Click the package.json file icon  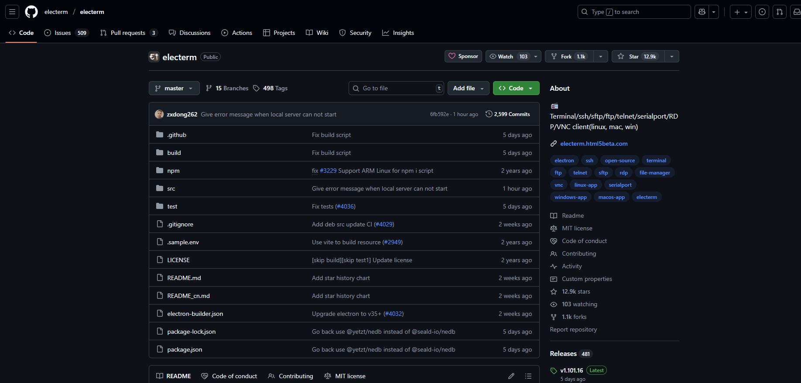coord(160,349)
